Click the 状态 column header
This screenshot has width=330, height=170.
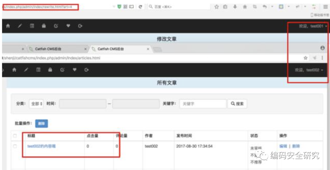point(254,136)
